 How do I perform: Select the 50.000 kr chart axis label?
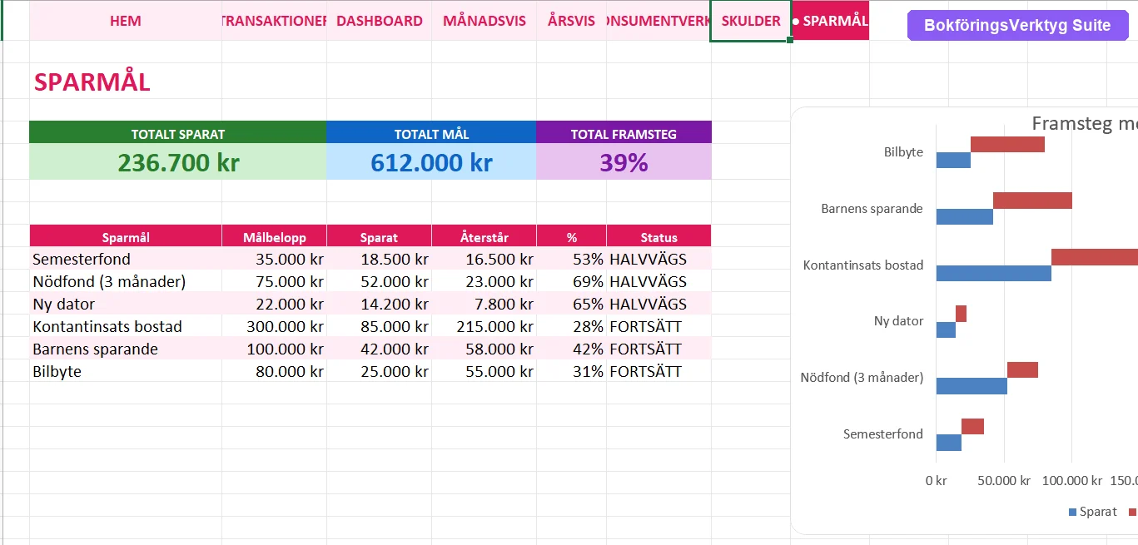tap(1003, 480)
